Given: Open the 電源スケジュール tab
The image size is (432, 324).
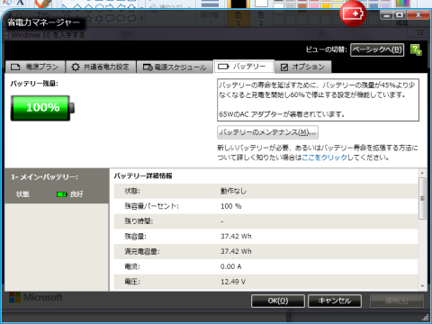Looking at the screenshot, I should pyautogui.click(x=175, y=67).
